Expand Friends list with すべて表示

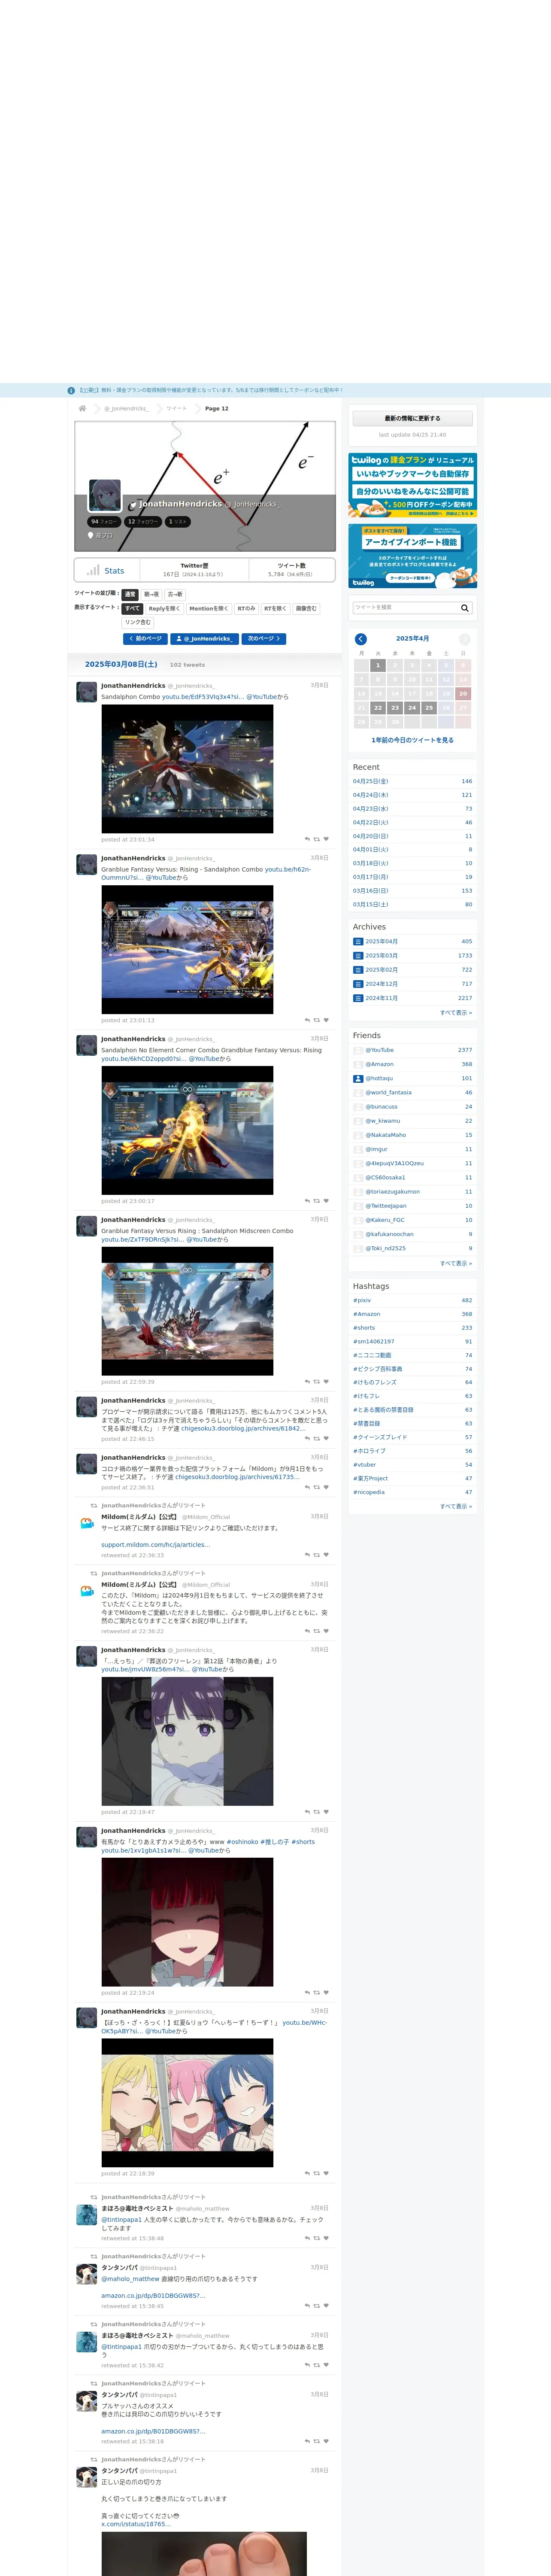click(x=456, y=1263)
